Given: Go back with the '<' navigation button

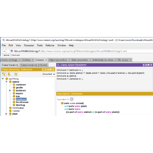Looking at the screenshot, I should 4,51.
